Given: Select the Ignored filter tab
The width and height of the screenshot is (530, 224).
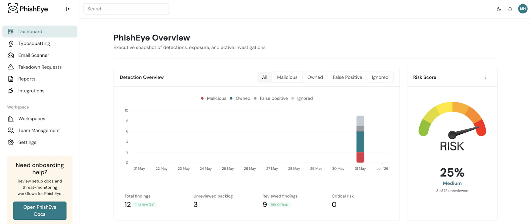Looking at the screenshot, I should pos(380,77).
